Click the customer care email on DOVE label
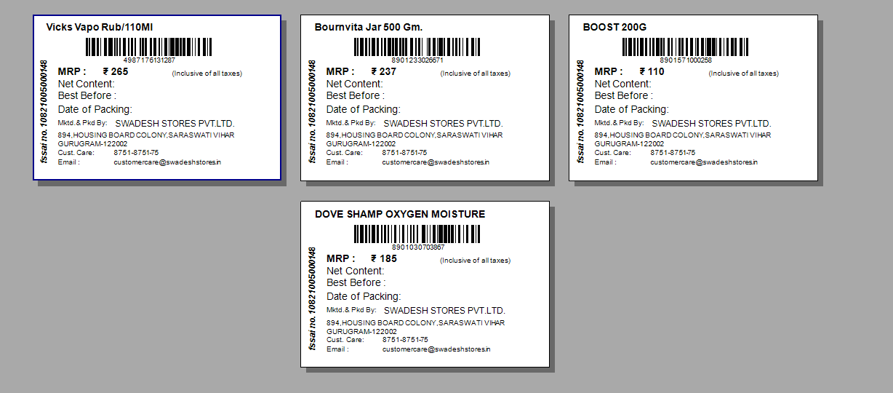The image size is (893, 393). coord(436,349)
